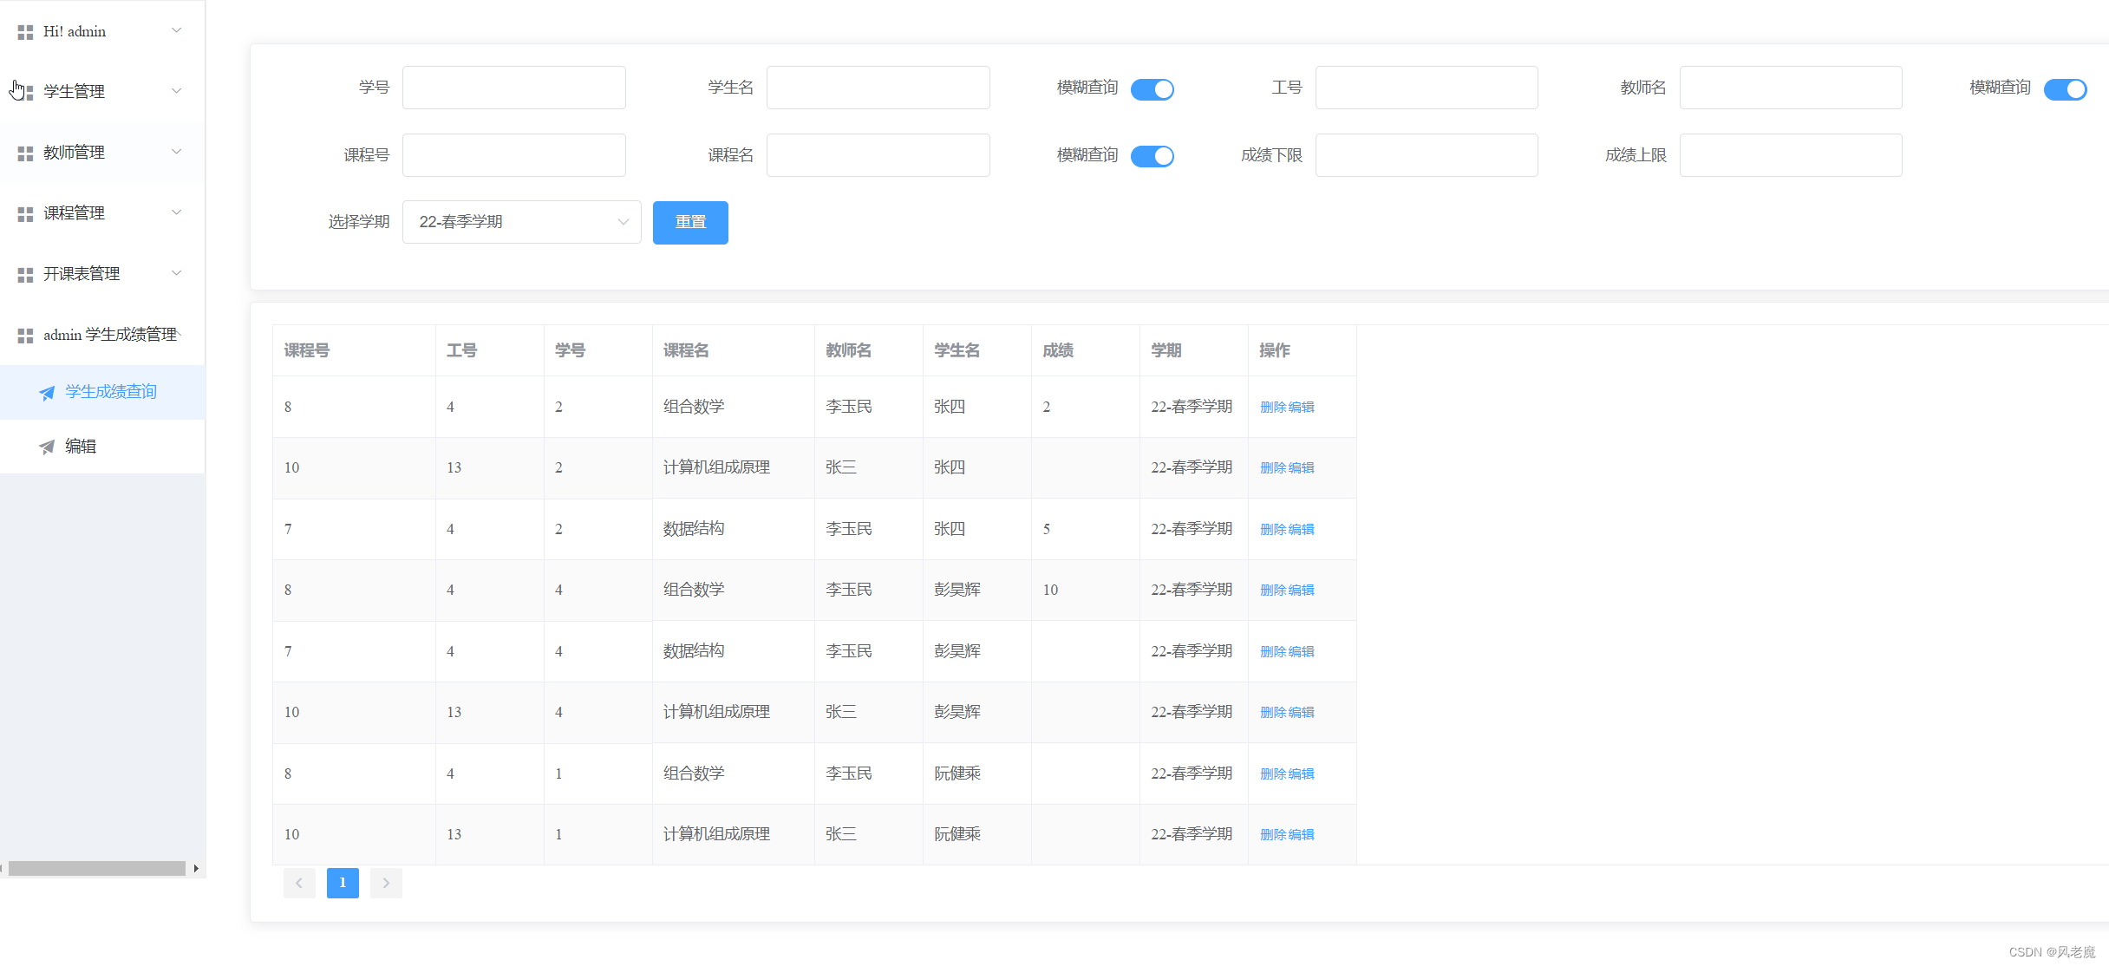Image resolution: width=2109 pixels, height=966 pixels.
Task: Click the grid icon next to 开课表管理
Action: point(25,275)
